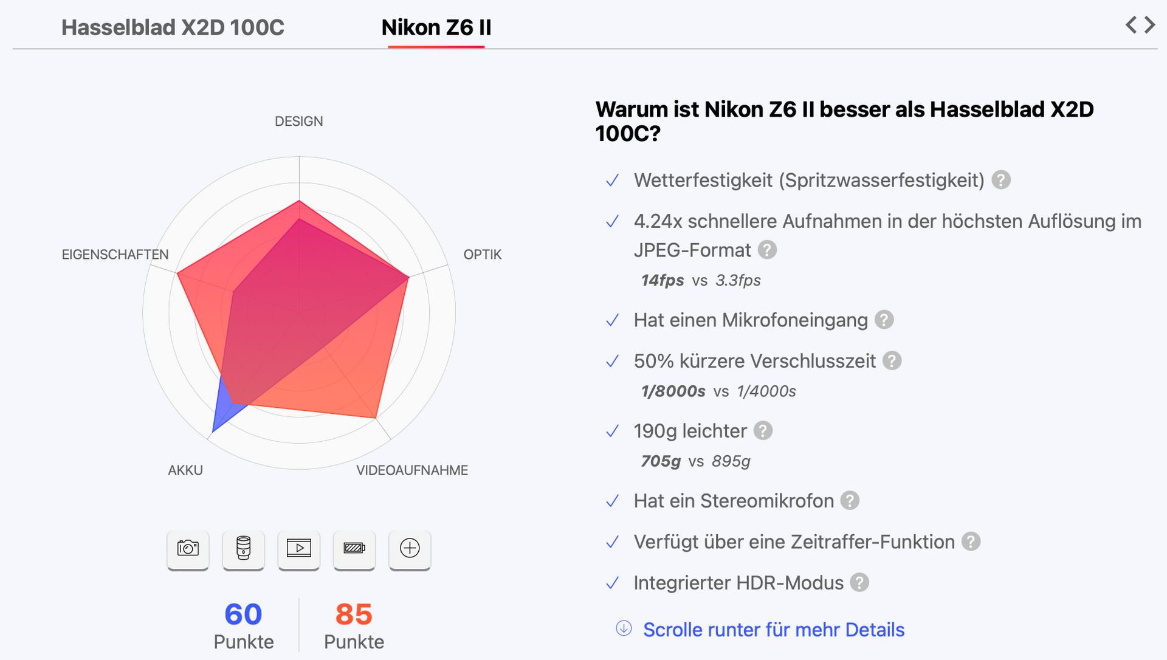This screenshot has width=1167, height=660.
Task: Show help for 190g leichter
Action: point(763,431)
